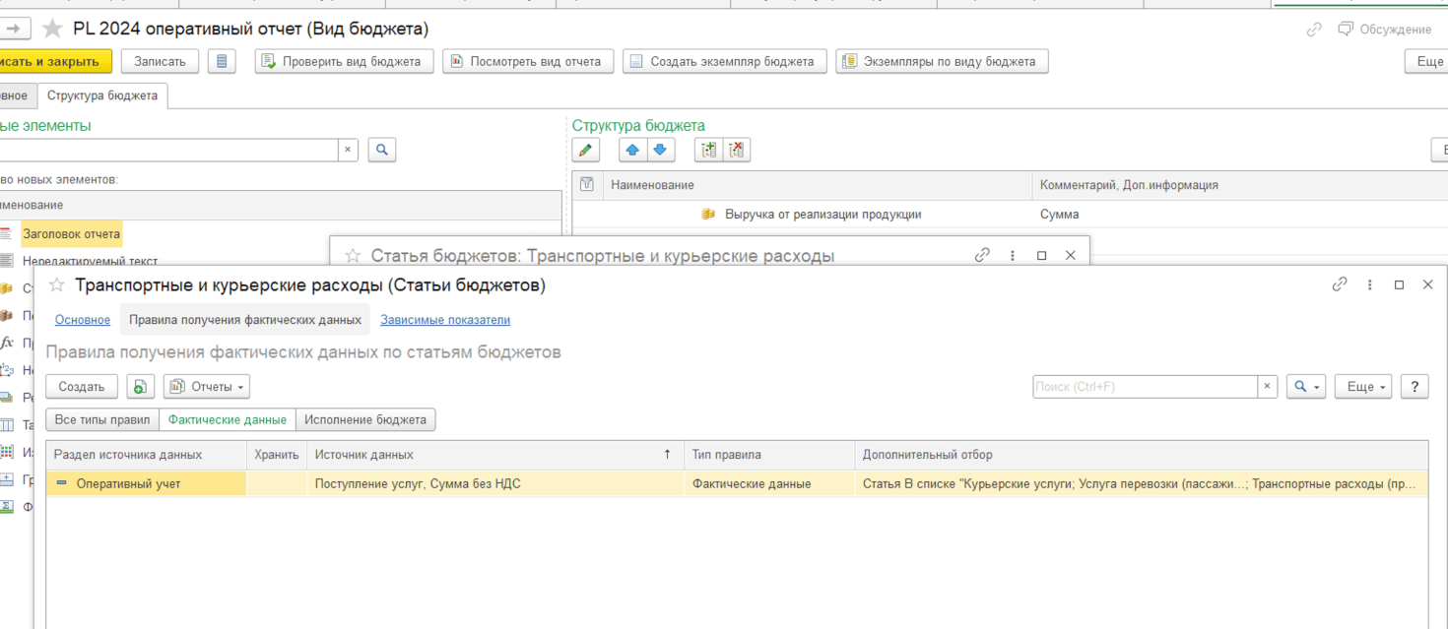Move budget element down with blue arrow

point(660,150)
